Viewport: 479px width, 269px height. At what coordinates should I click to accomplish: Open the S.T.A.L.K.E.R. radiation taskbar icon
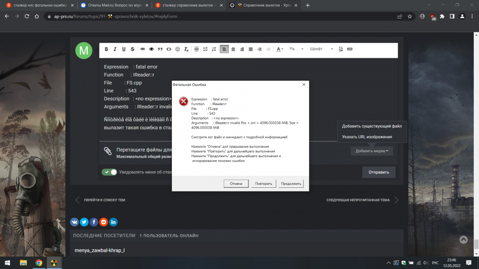pyautogui.click(x=54, y=263)
